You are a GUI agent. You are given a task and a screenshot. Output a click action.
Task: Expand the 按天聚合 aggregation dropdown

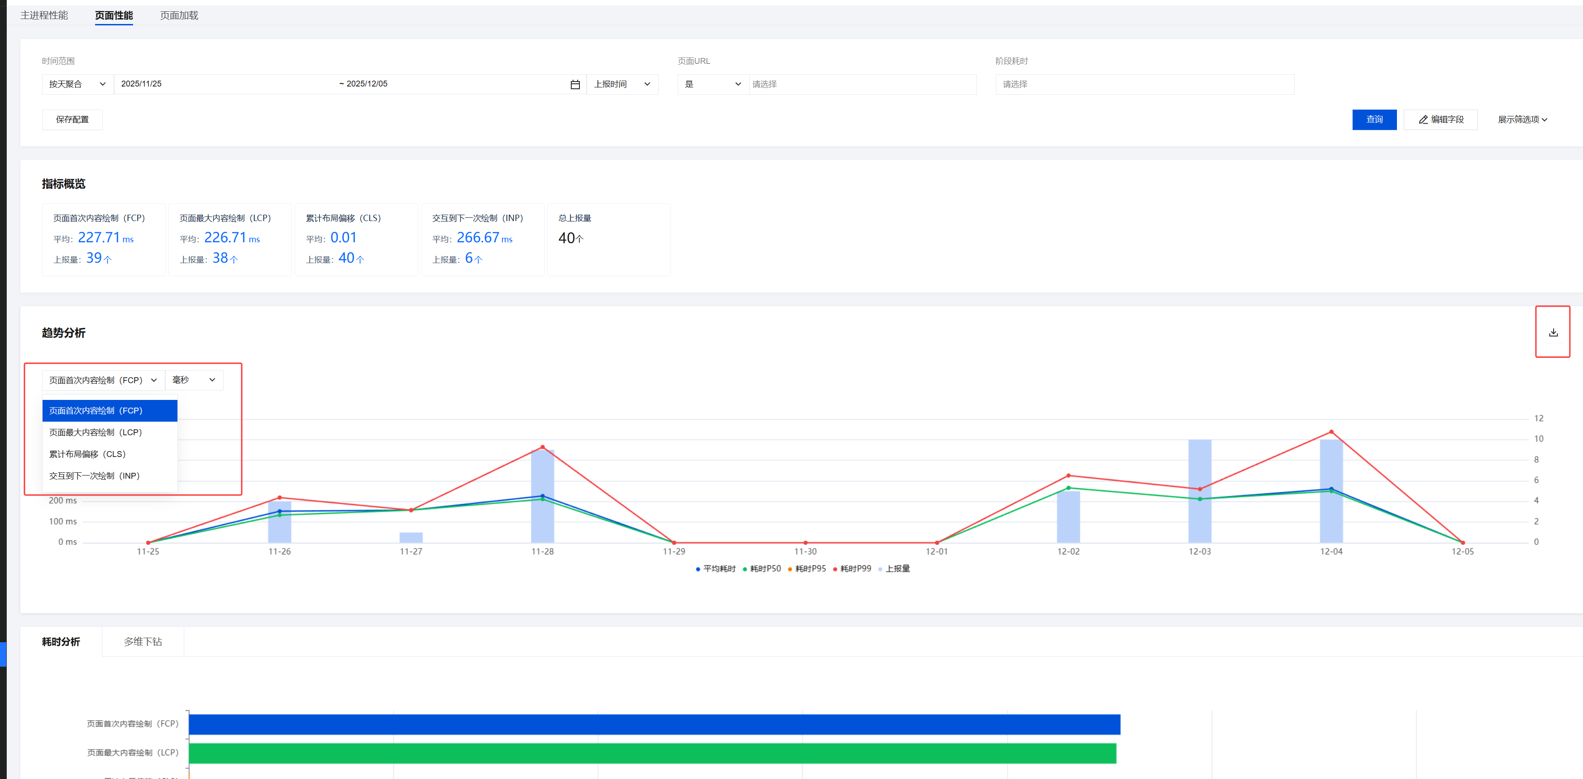click(77, 84)
